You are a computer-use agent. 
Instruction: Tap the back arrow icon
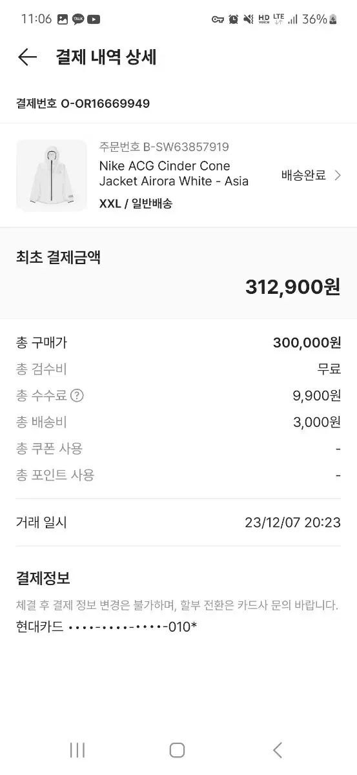[x=27, y=57]
